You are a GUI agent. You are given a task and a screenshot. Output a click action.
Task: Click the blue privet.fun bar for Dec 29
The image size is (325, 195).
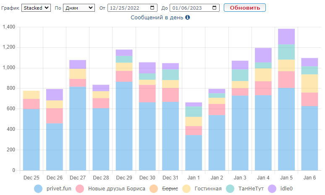point(124,126)
